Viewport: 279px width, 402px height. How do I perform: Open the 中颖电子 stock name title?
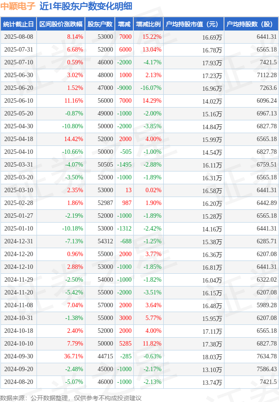click(18, 6)
